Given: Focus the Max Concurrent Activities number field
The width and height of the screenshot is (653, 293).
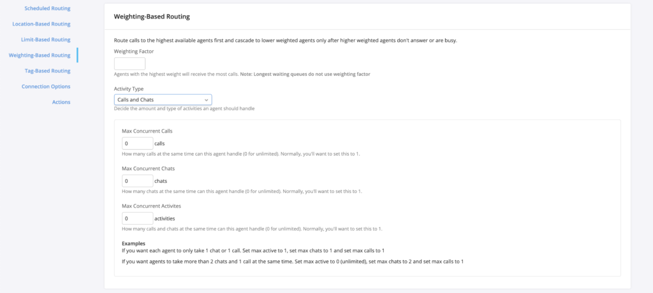Looking at the screenshot, I should (x=137, y=218).
